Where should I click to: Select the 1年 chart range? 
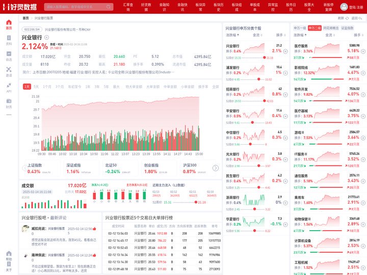tap(88, 87)
